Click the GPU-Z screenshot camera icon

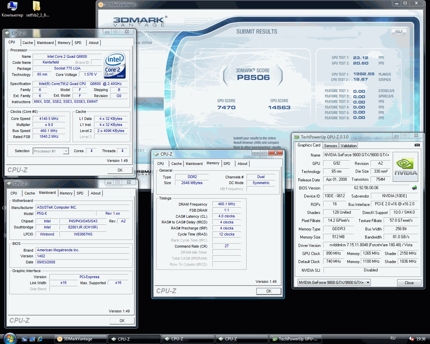click(x=417, y=145)
